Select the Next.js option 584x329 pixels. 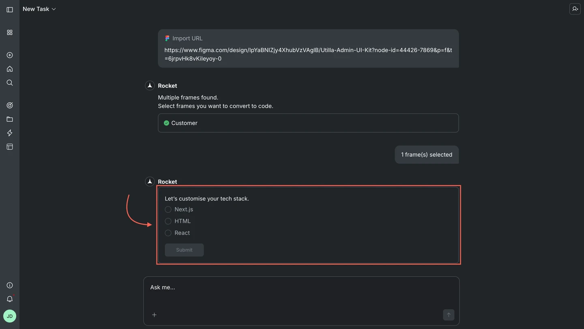168,209
